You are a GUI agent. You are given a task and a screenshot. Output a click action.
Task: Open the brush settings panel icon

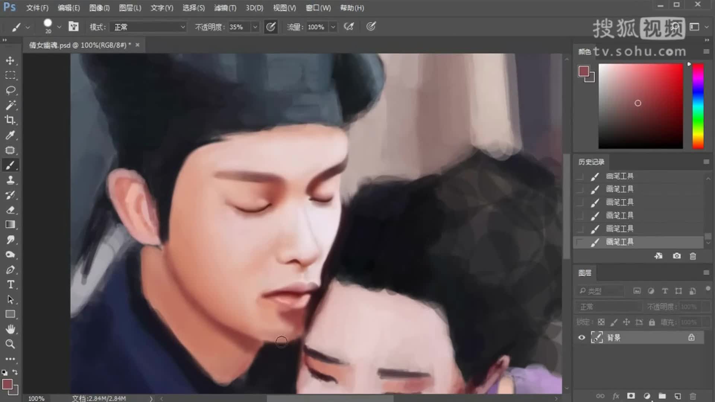point(73,26)
